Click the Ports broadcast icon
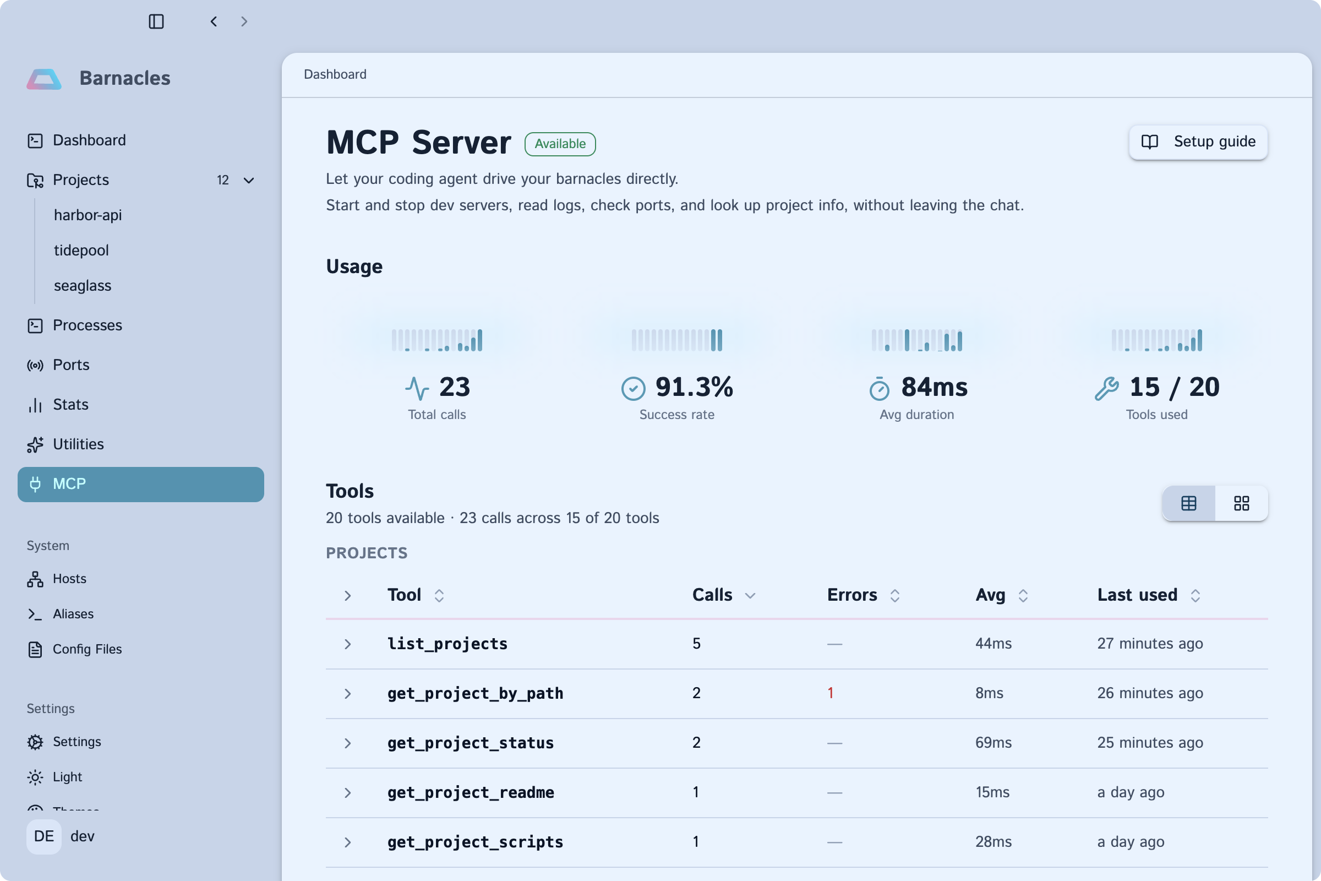The height and width of the screenshot is (881, 1321). (x=35, y=366)
